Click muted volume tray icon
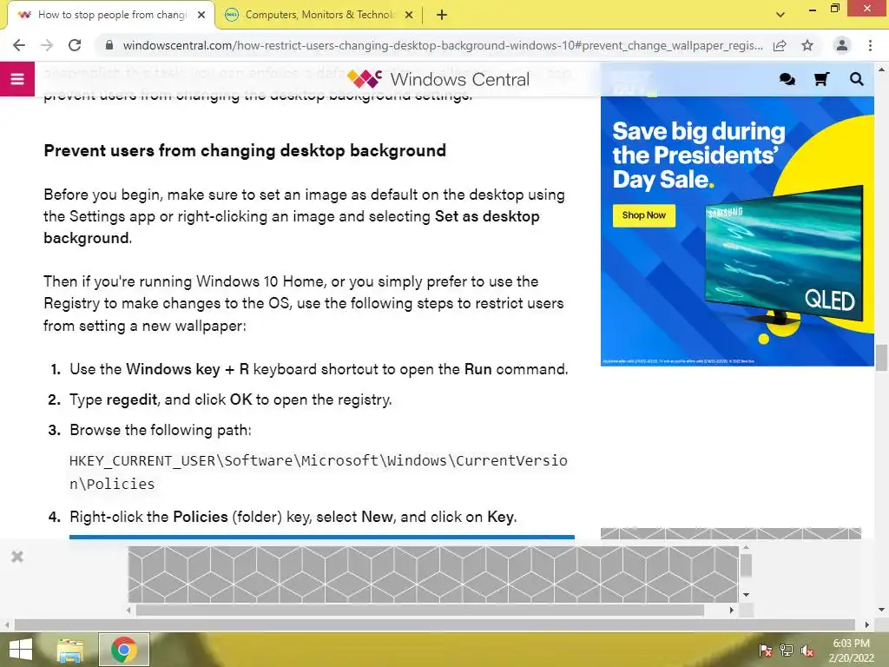This screenshot has width=889, height=667. [807, 650]
